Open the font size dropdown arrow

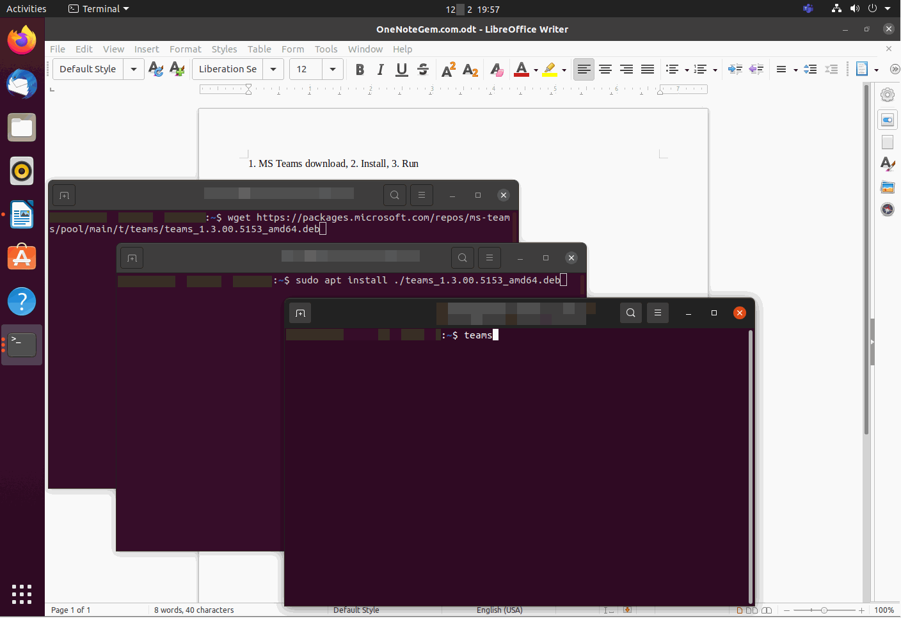click(332, 69)
